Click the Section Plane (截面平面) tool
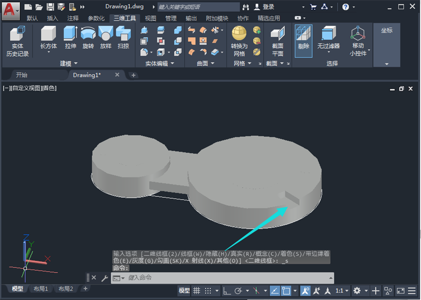Screen dimensions: 421x300 click(277, 41)
